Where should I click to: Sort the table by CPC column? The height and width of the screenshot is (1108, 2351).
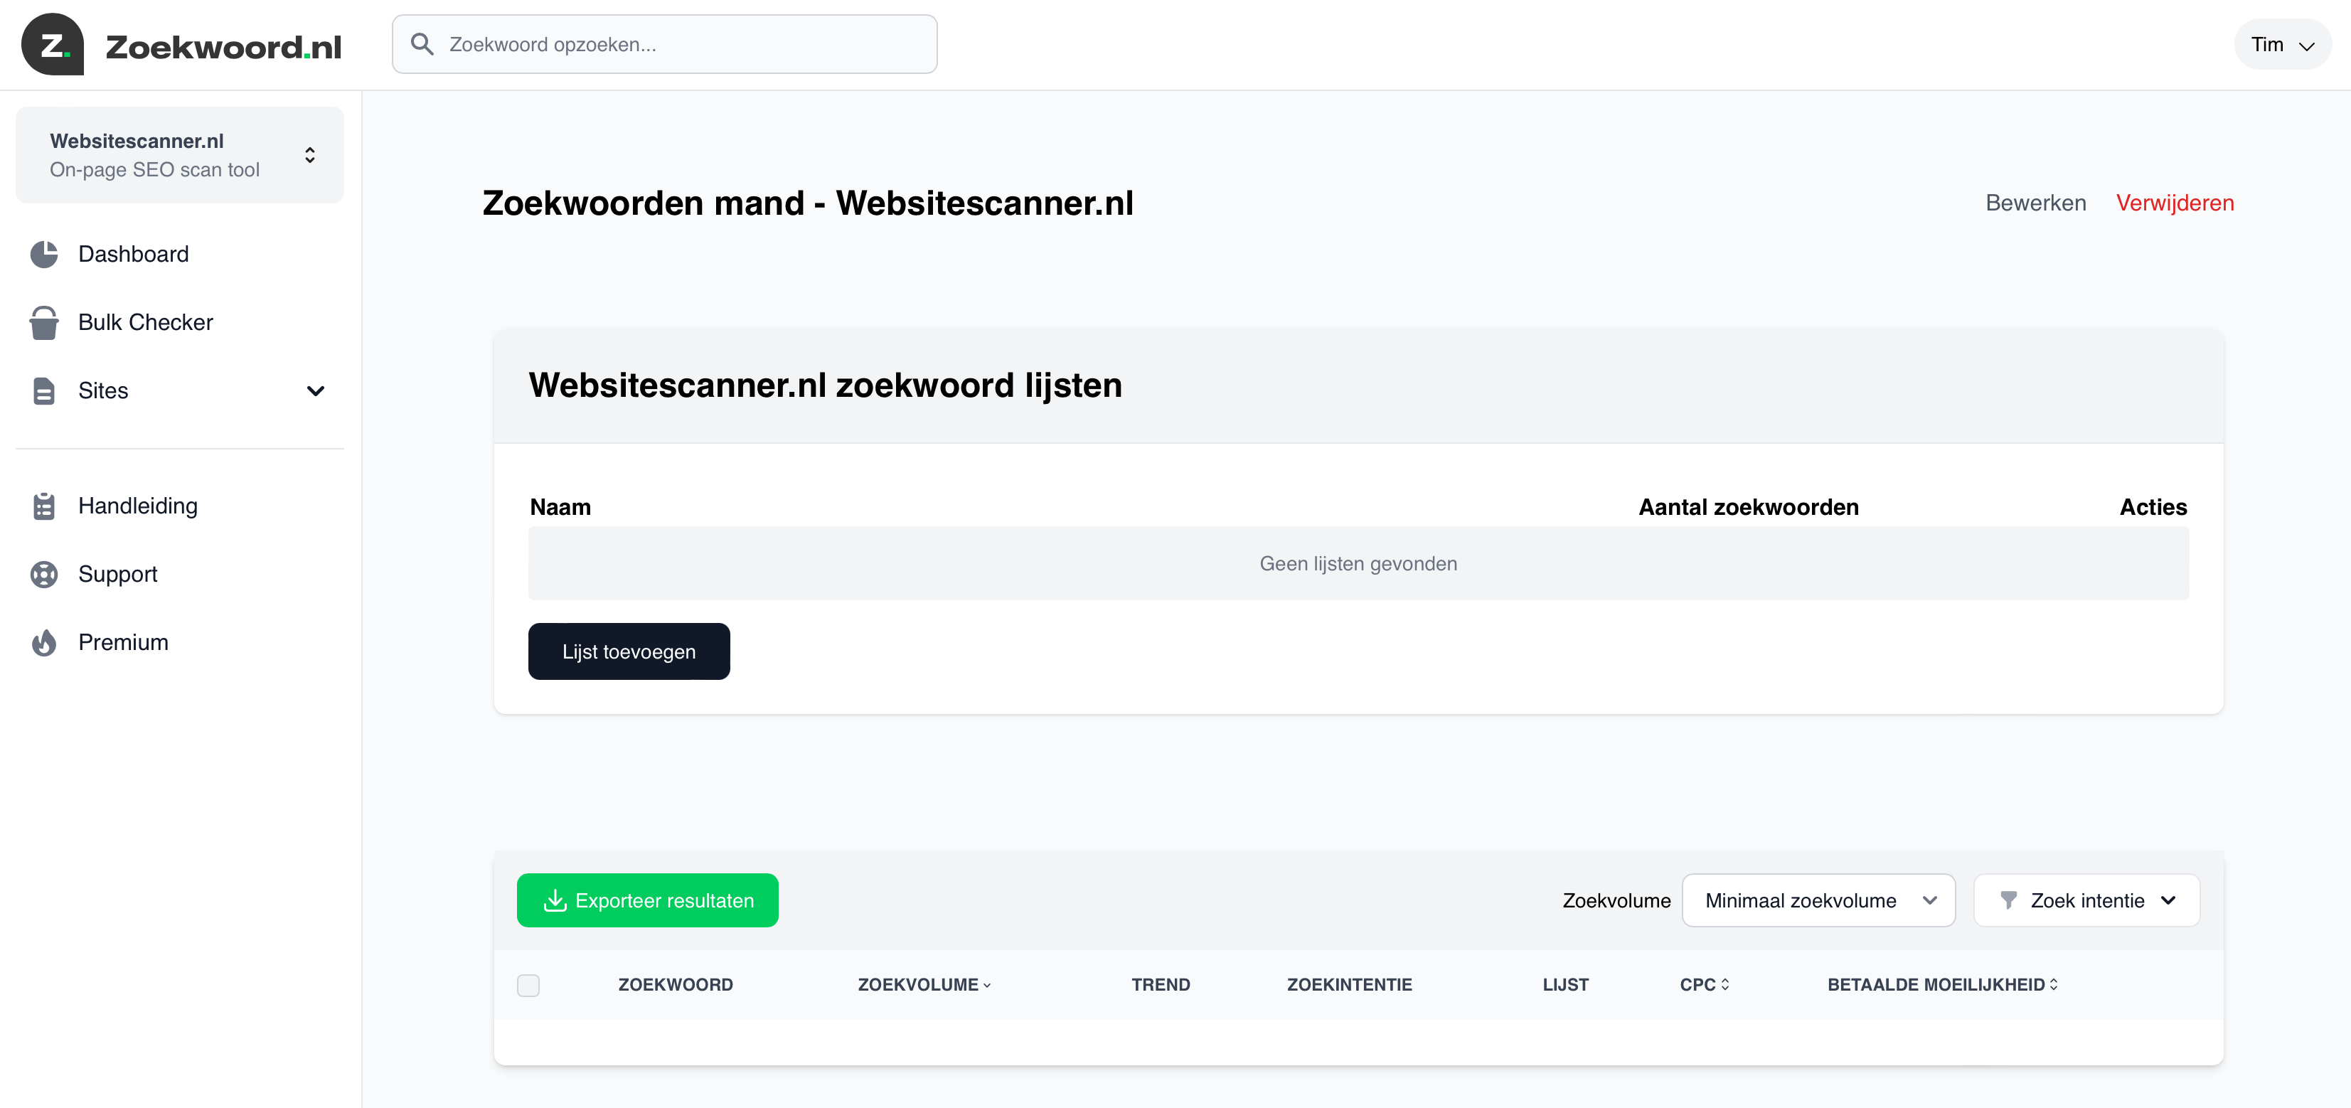(1705, 984)
